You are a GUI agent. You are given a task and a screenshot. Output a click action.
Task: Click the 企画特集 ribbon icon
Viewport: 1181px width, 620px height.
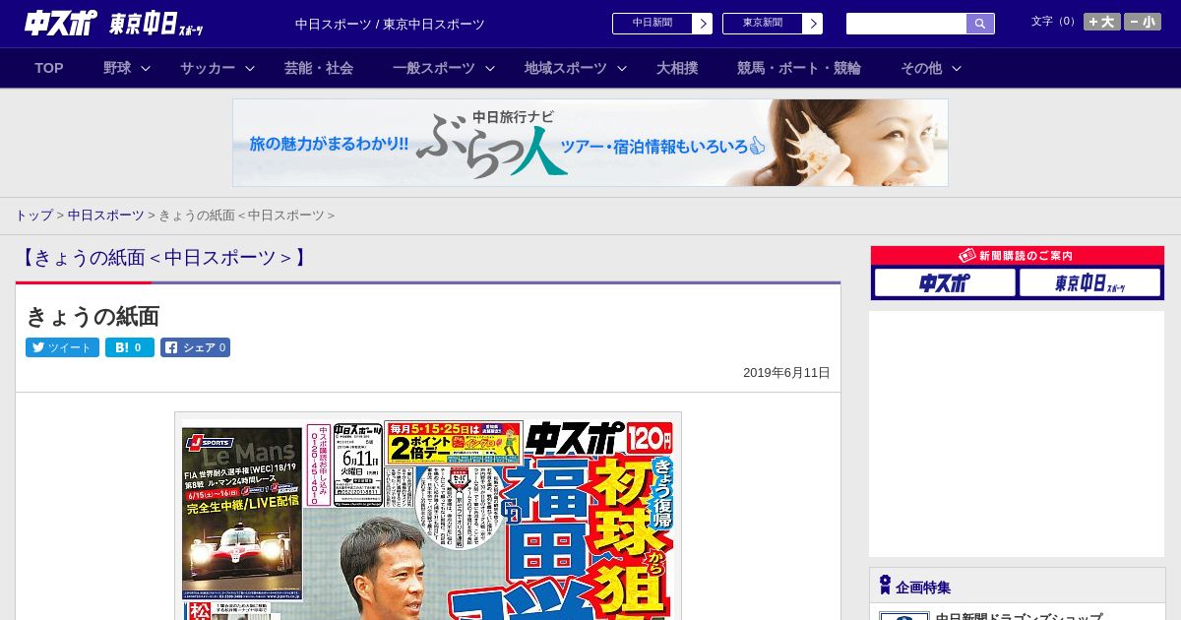[885, 586]
